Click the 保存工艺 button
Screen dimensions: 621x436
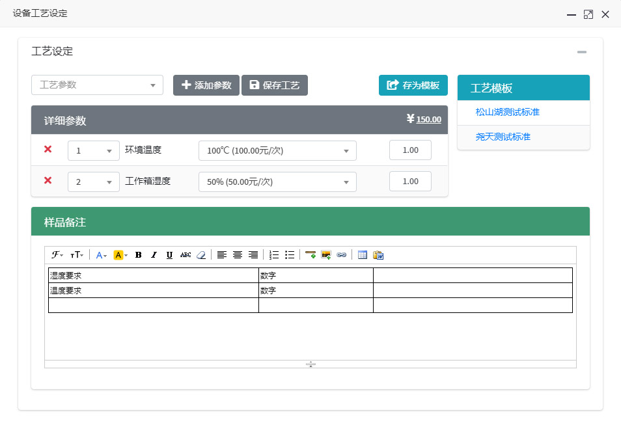[275, 85]
